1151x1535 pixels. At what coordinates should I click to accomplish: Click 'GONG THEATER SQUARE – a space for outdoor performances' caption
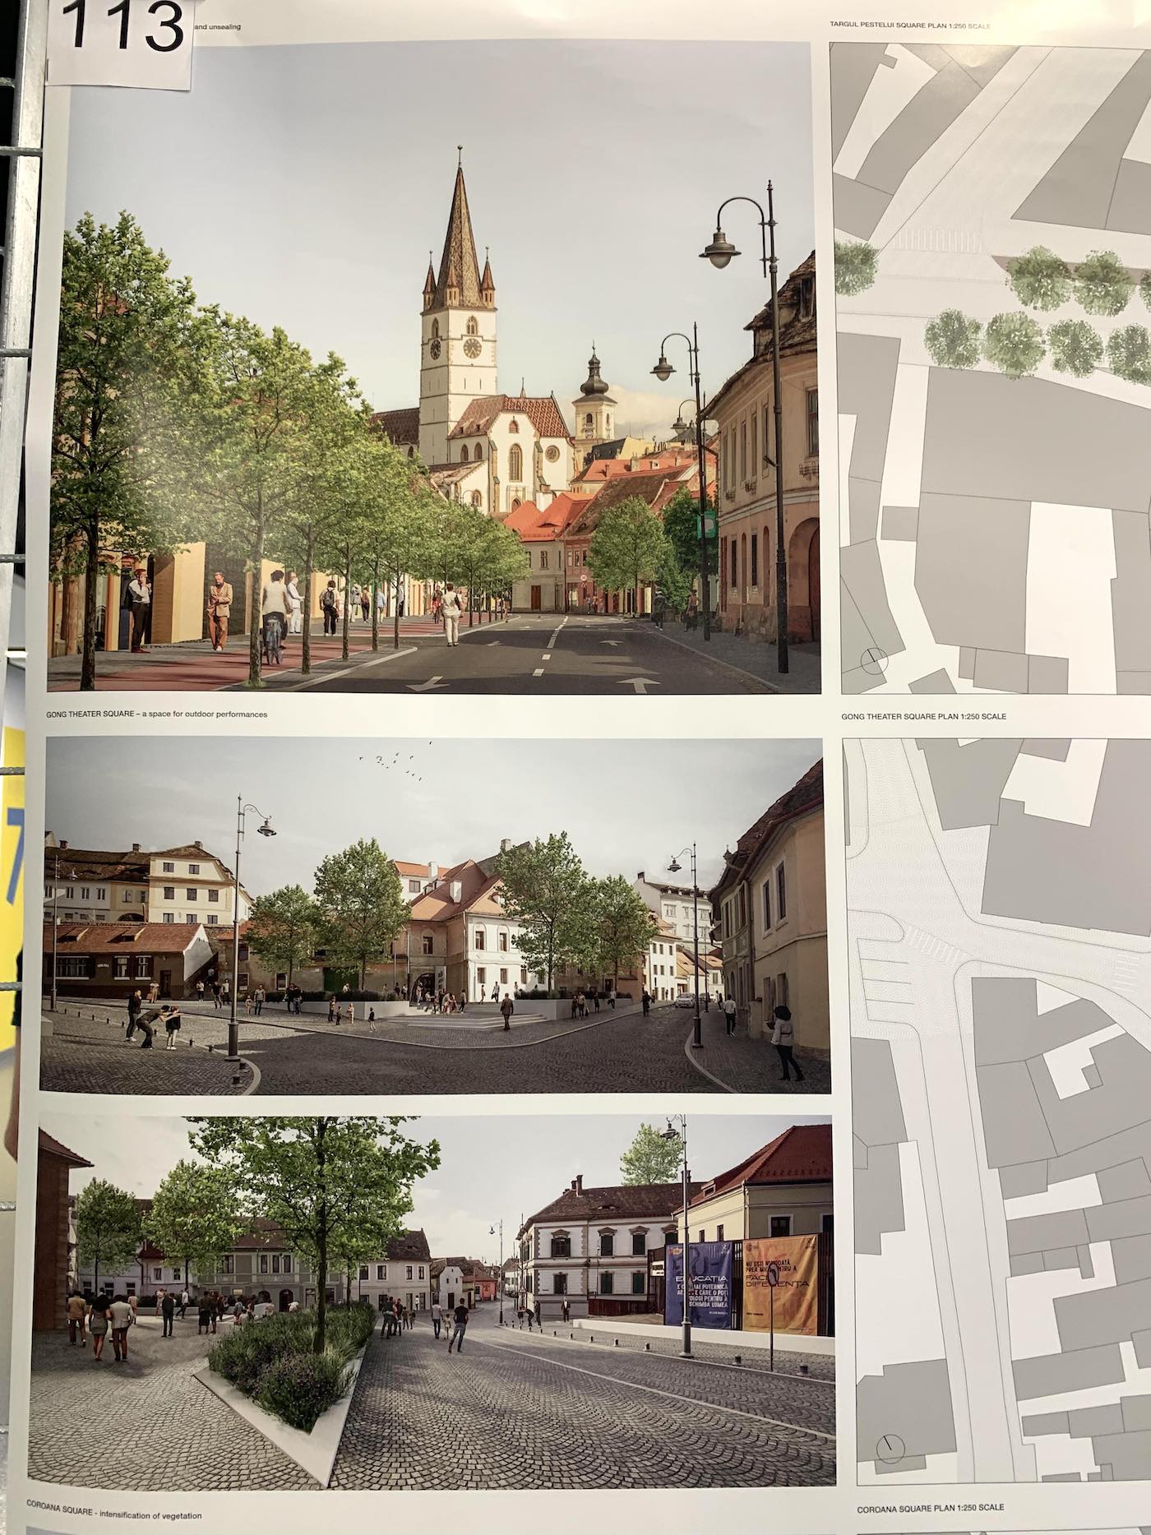click(x=157, y=714)
